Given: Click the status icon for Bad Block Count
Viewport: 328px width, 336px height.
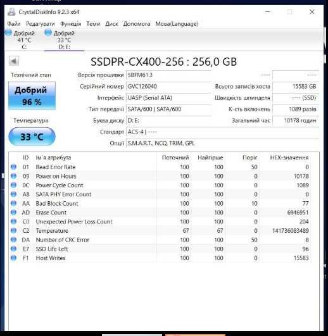Looking at the screenshot, I should pos(13,203).
